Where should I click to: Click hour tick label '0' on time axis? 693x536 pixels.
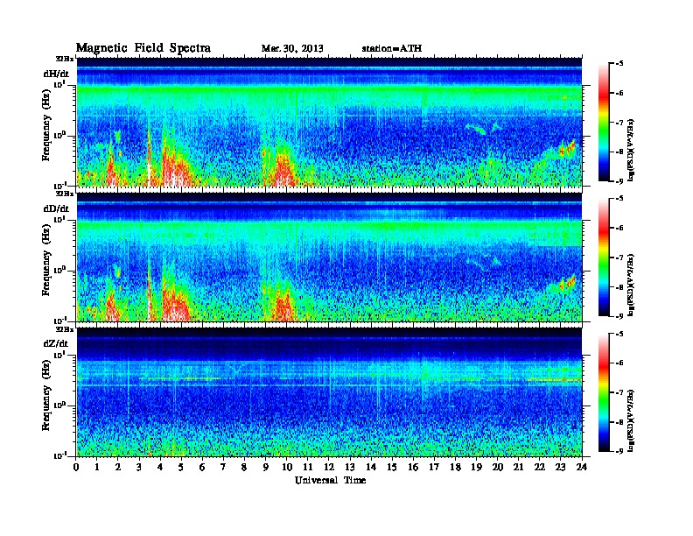pyautogui.click(x=76, y=467)
